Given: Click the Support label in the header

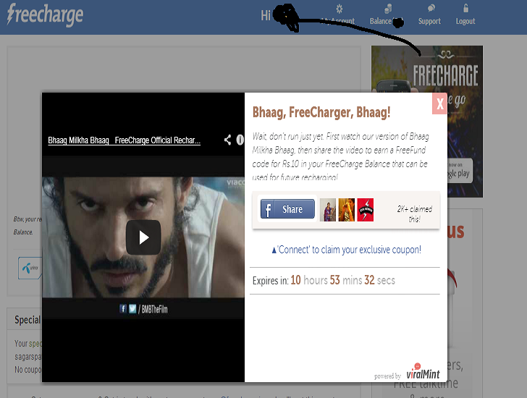Looking at the screenshot, I should click(429, 21).
